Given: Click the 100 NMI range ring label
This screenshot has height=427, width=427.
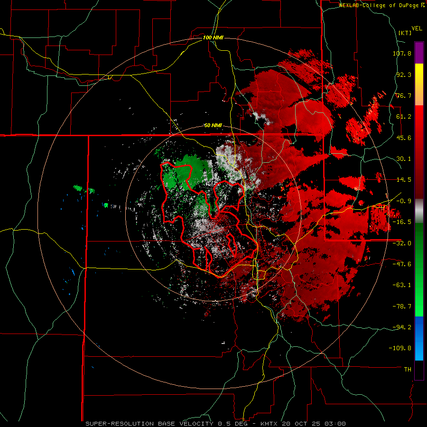Looking at the screenshot, I should pos(213,37).
